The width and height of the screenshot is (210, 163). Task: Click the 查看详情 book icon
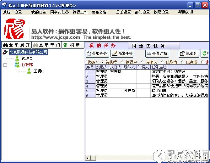click(149, 54)
